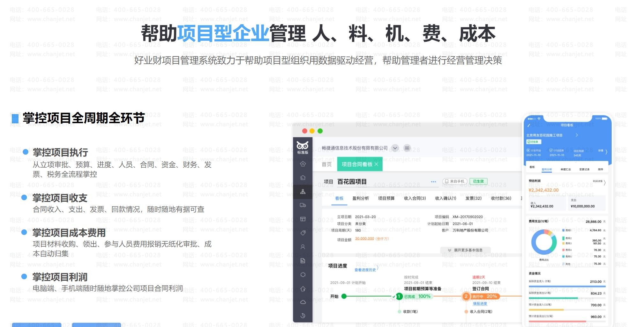
Task: Click progress step 2 执行中 node
Action: (x=466, y=296)
